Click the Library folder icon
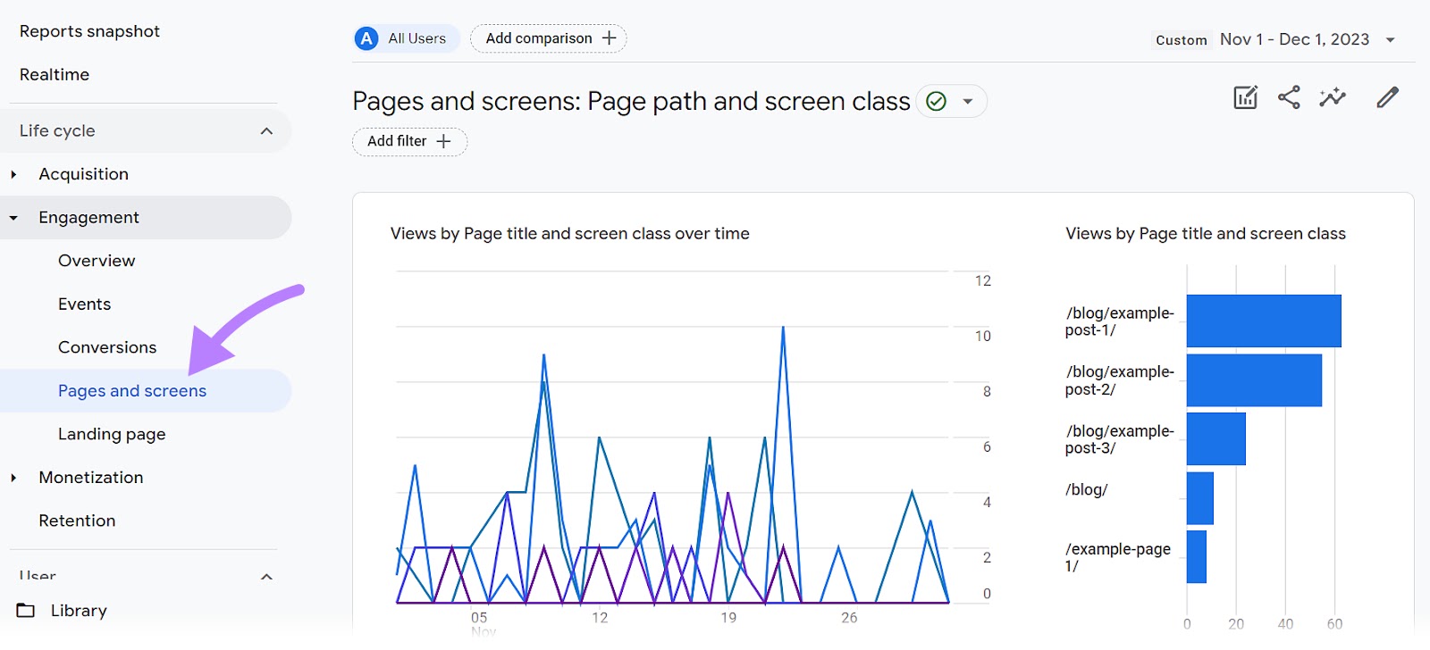This screenshot has height=650, width=1430. pyautogui.click(x=26, y=611)
